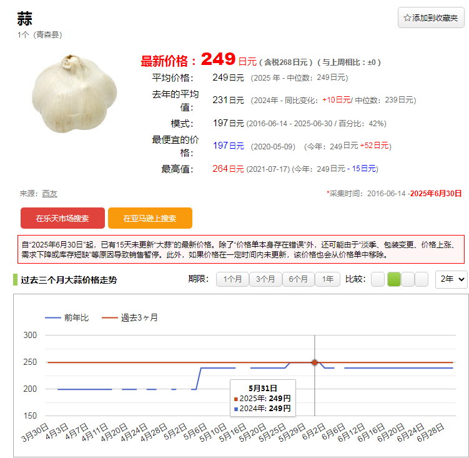Click the orange data point on chart
Screen dimensions: 469x458
pos(314,362)
